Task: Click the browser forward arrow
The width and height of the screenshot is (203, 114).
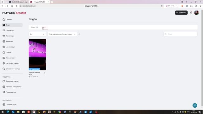Action: tap(7, 6)
